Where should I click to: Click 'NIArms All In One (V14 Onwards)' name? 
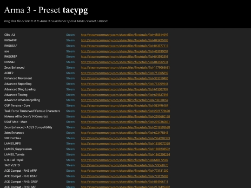click(x=26, y=117)
